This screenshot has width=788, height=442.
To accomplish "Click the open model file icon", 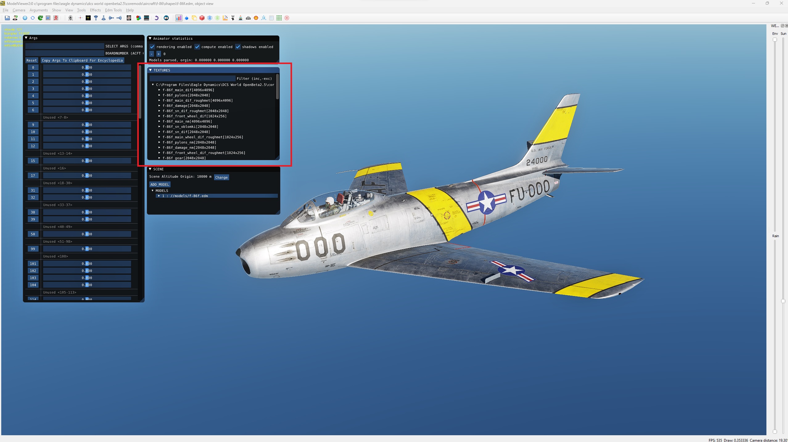I will click(x=7, y=18).
